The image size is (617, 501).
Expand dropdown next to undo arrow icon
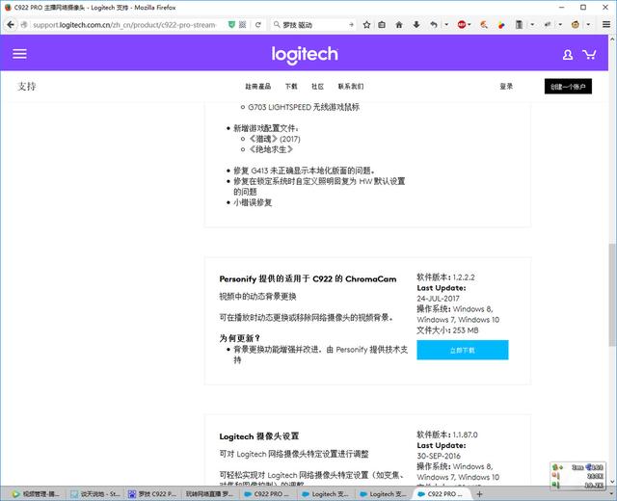click(446, 25)
